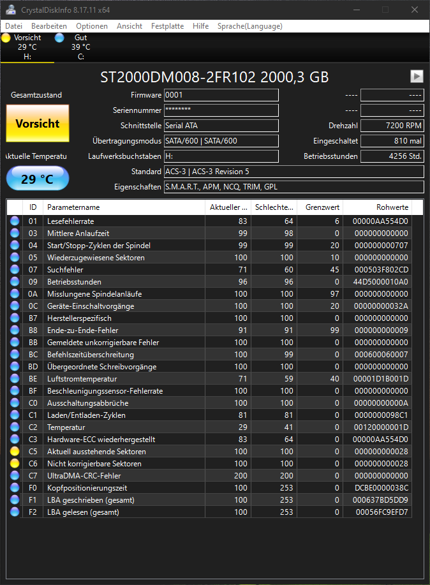Click the yellow Vorsicht health status button
Screen dimensions: 430x585
click(x=38, y=123)
